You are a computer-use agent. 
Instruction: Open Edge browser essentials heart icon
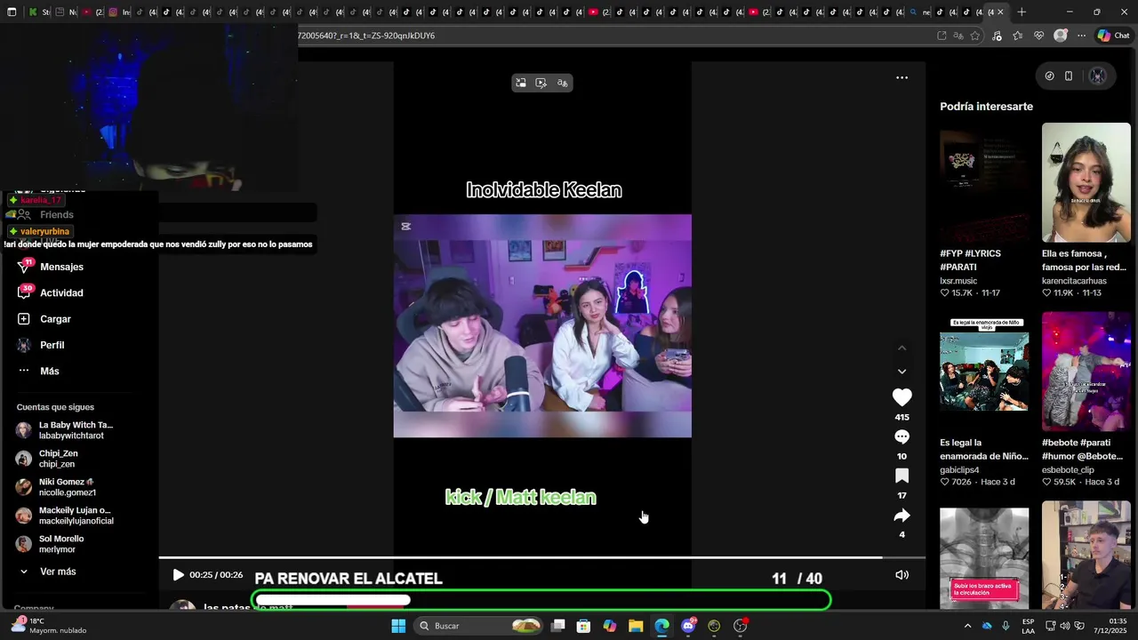[x=1038, y=36]
